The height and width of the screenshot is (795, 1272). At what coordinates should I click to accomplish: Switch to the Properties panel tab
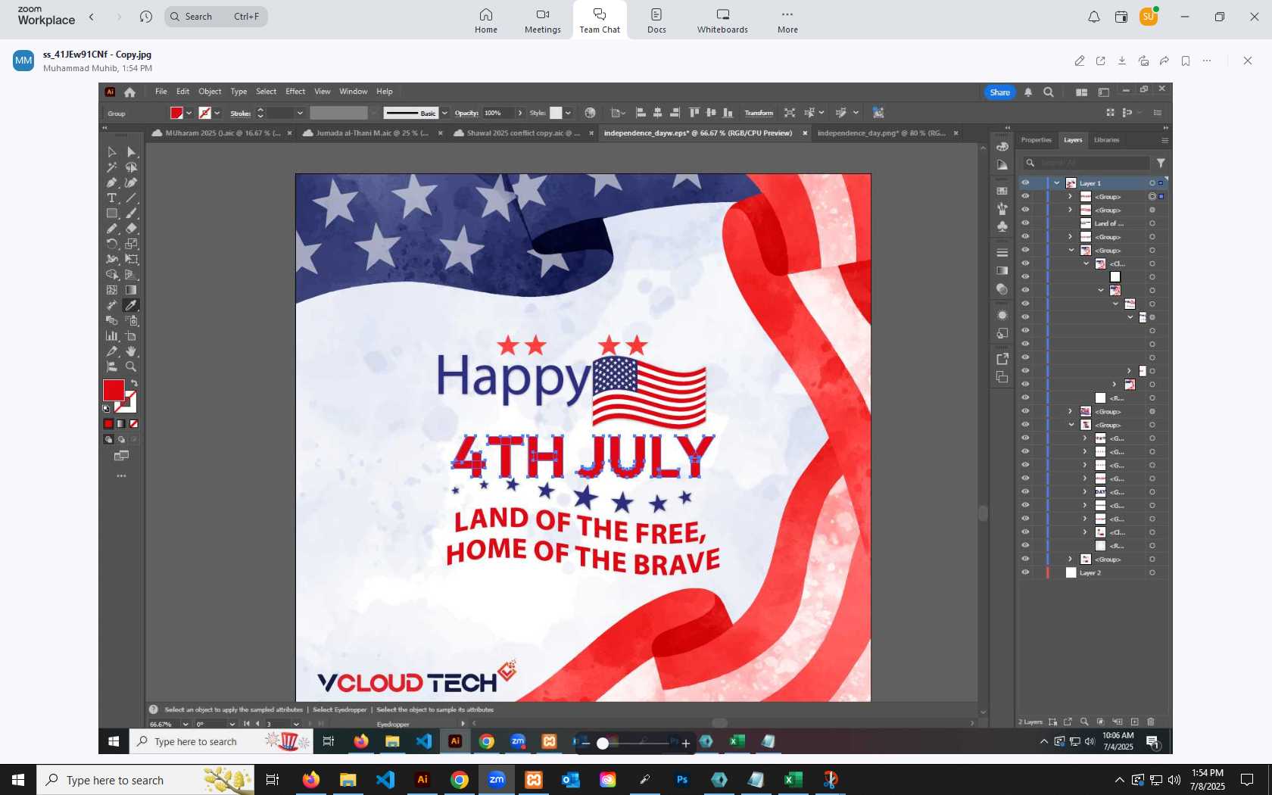tap(1036, 140)
